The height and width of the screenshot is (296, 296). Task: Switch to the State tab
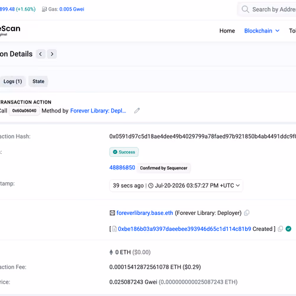38,81
